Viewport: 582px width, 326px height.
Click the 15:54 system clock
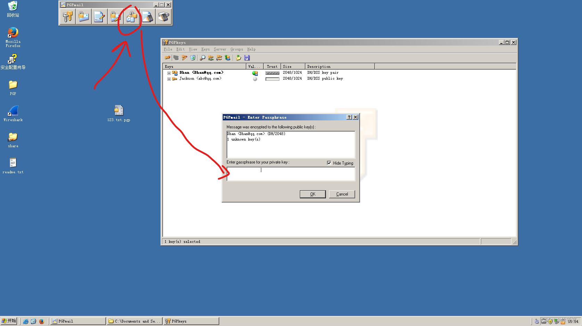pos(573,321)
